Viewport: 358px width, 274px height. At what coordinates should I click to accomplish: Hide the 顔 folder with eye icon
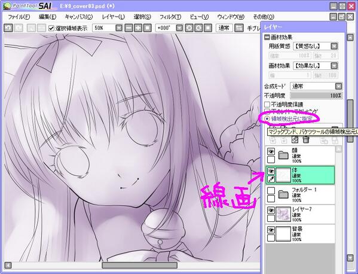pyautogui.click(x=271, y=151)
